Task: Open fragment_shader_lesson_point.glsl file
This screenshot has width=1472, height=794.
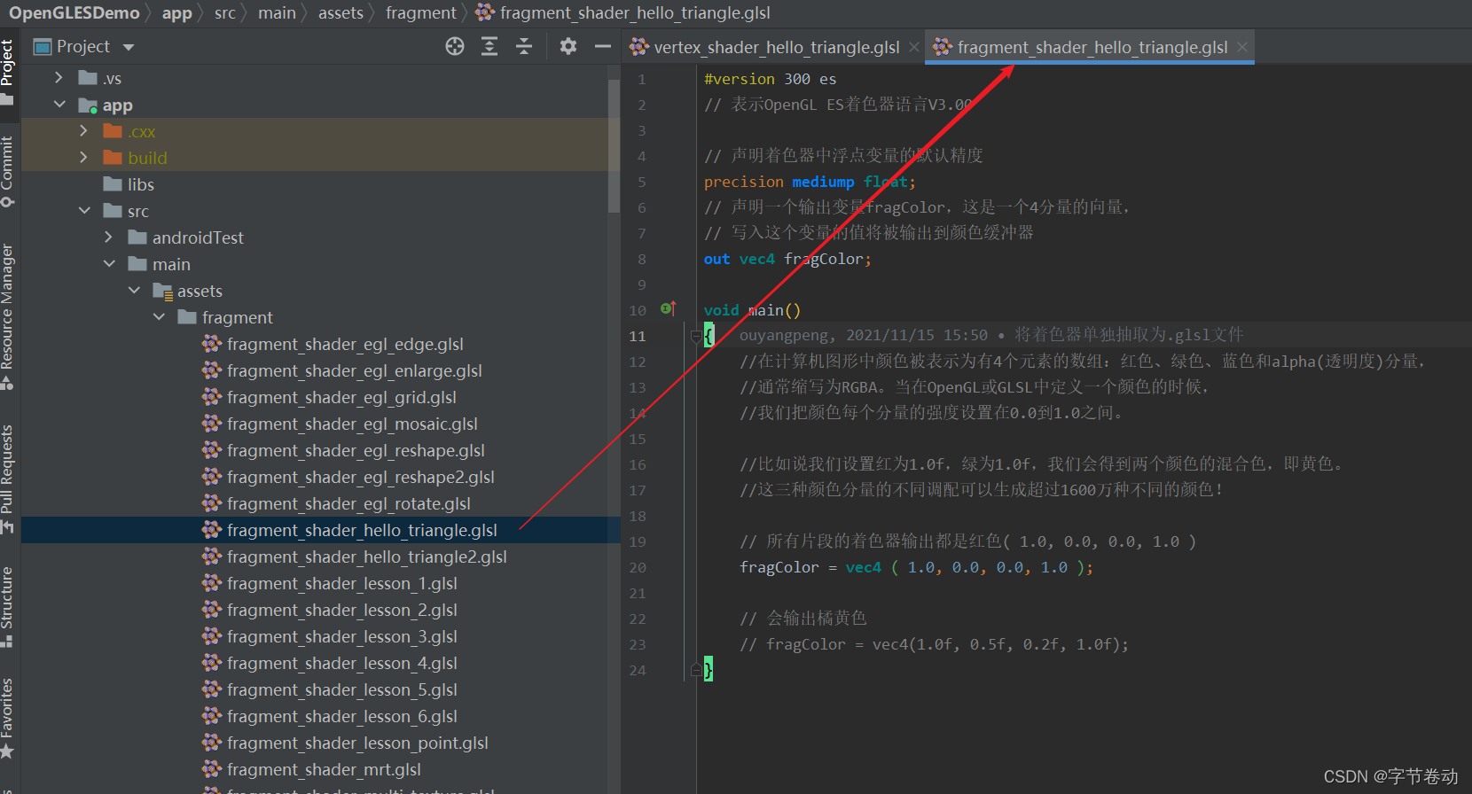Action: point(357,743)
